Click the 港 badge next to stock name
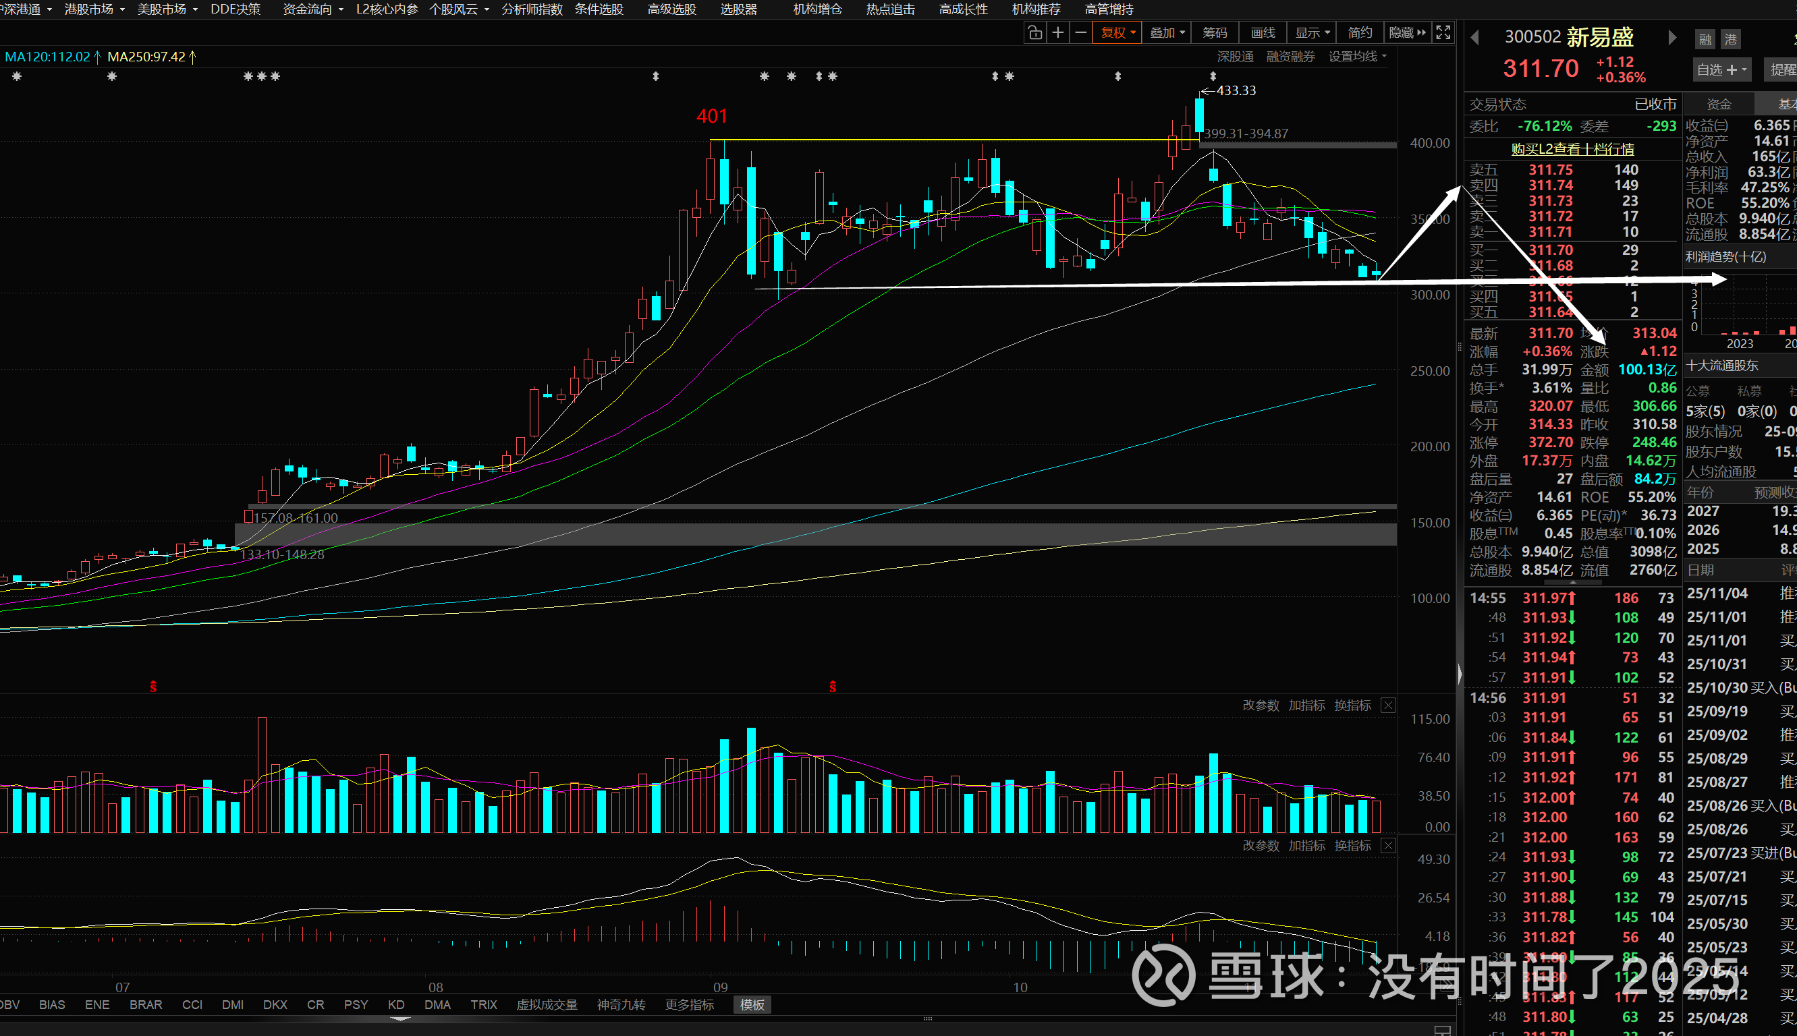 pos(1731,40)
